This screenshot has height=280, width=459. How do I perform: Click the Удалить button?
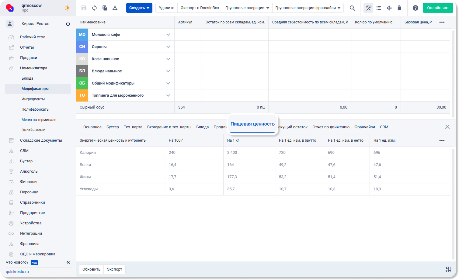coord(167,8)
